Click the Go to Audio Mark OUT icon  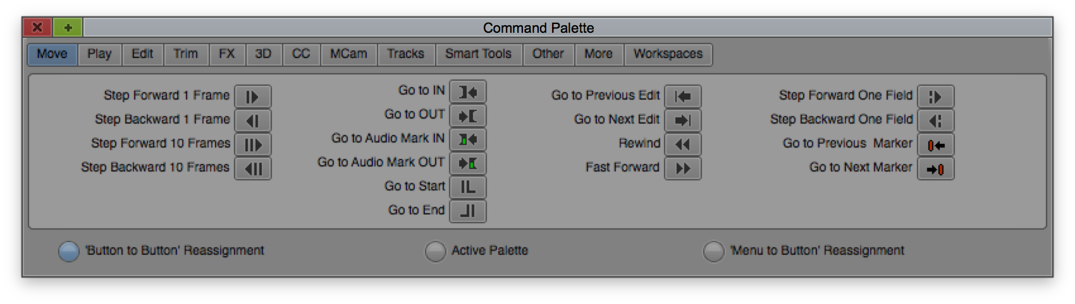click(x=468, y=163)
